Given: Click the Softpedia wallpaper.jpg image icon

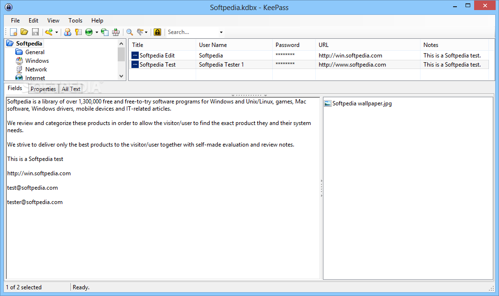Looking at the screenshot, I should pyautogui.click(x=327, y=103).
